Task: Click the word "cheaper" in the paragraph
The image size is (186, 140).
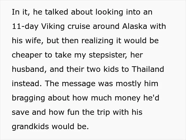Action: [27, 55]
